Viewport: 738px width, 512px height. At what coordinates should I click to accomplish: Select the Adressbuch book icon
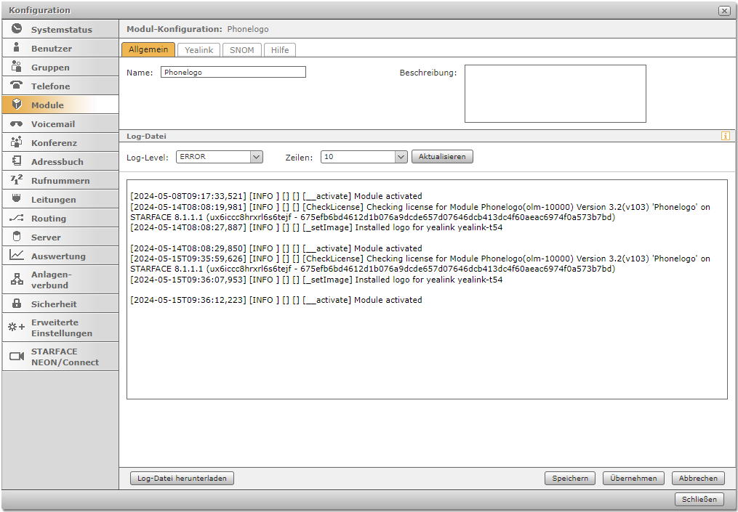point(17,161)
